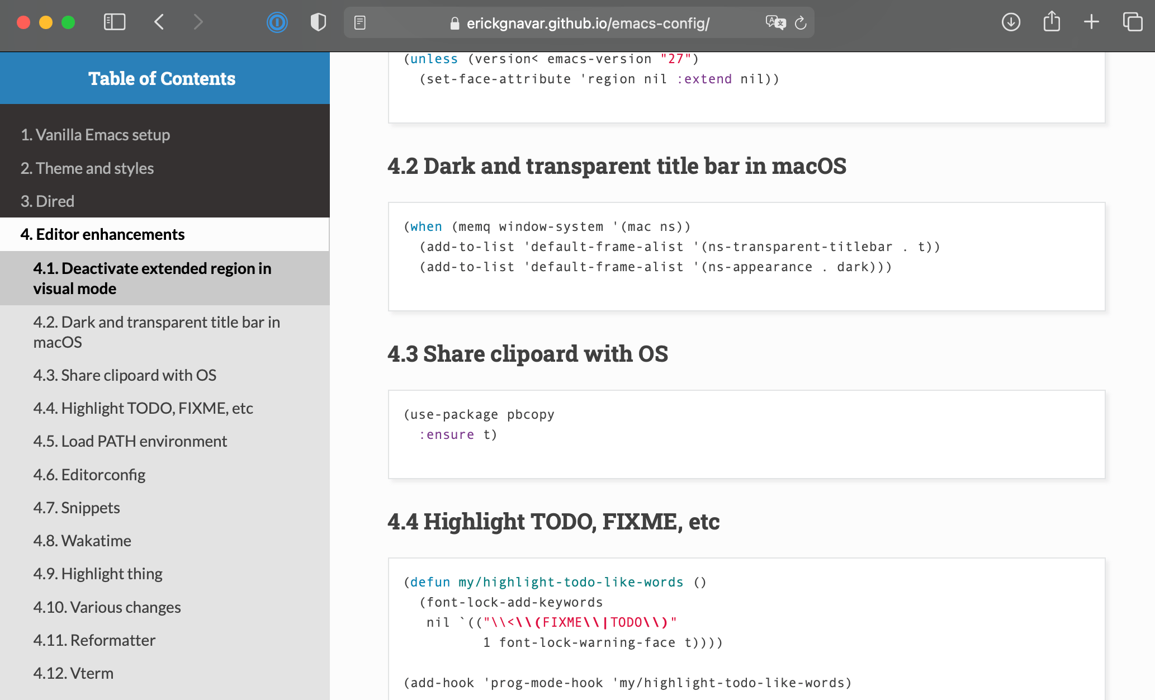Expand Vanilla Emacs setup section
Screen dimensions: 1155x700
95,135
